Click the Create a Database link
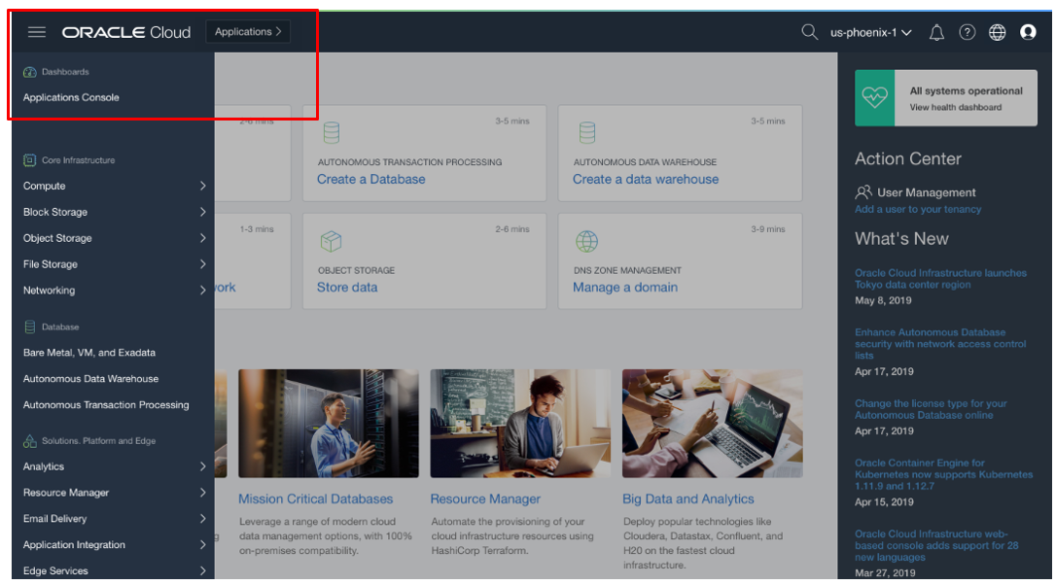This screenshot has height=585, width=1056. pos(371,179)
